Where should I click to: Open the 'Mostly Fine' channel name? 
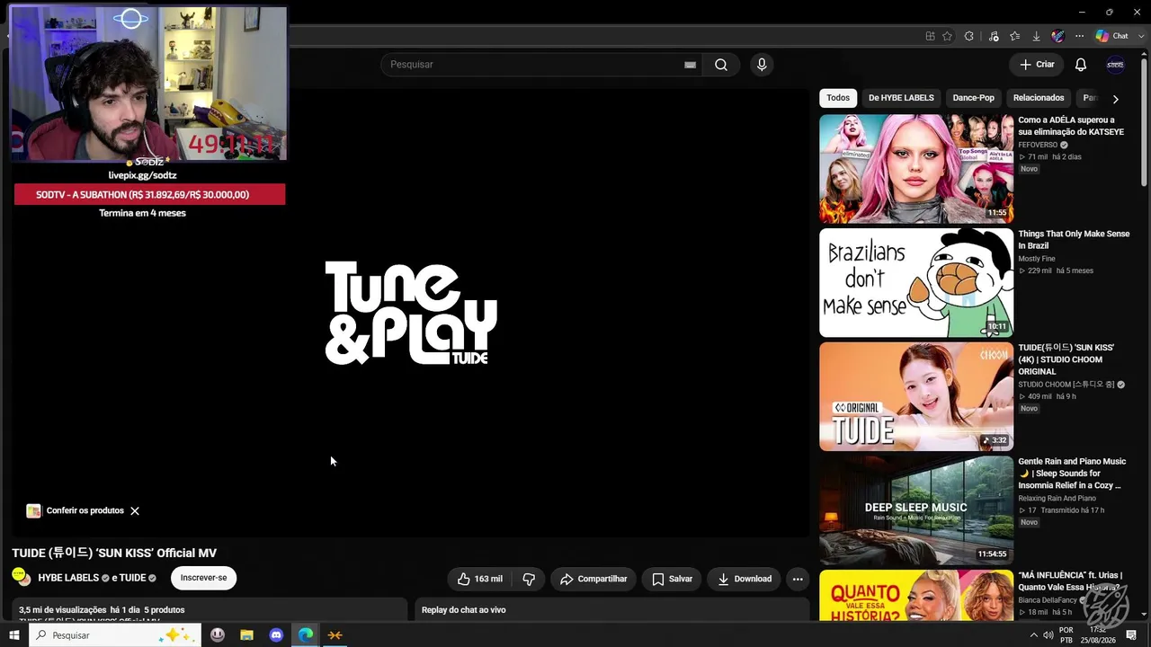tap(1037, 259)
